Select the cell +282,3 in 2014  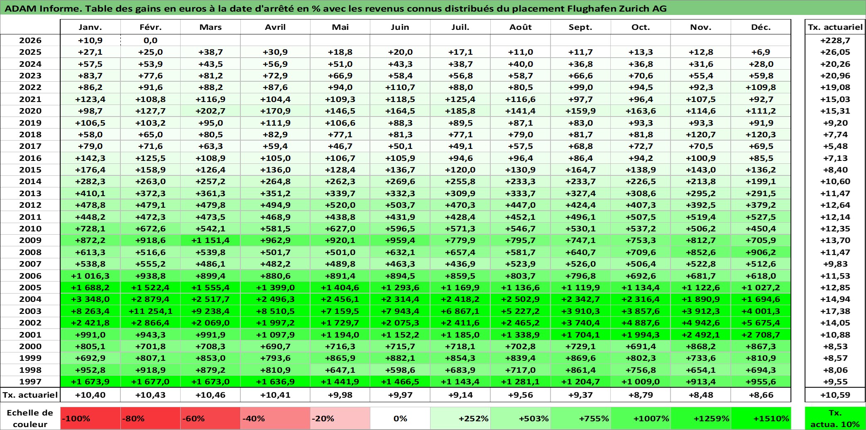pyautogui.click(x=90, y=181)
